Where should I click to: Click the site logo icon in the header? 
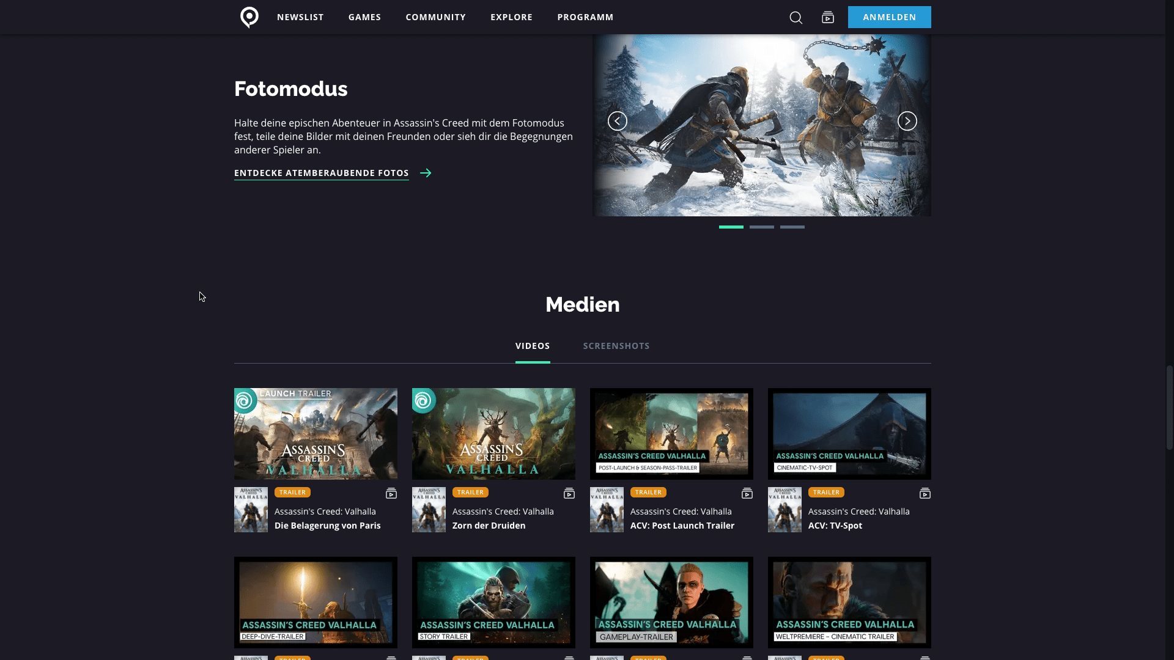pyautogui.click(x=249, y=17)
